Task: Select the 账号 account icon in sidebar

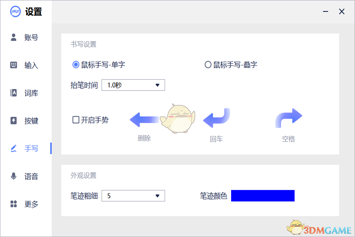Action: pyautogui.click(x=13, y=37)
